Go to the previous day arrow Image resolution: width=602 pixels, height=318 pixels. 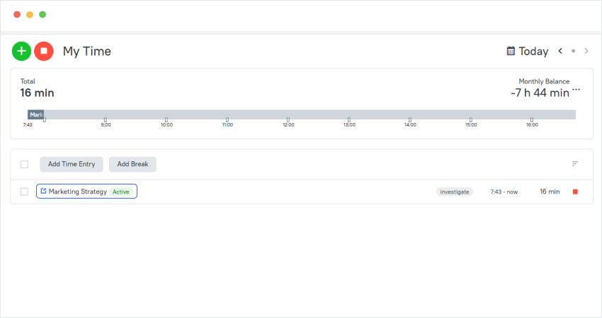pyautogui.click(x=560, y=51)
